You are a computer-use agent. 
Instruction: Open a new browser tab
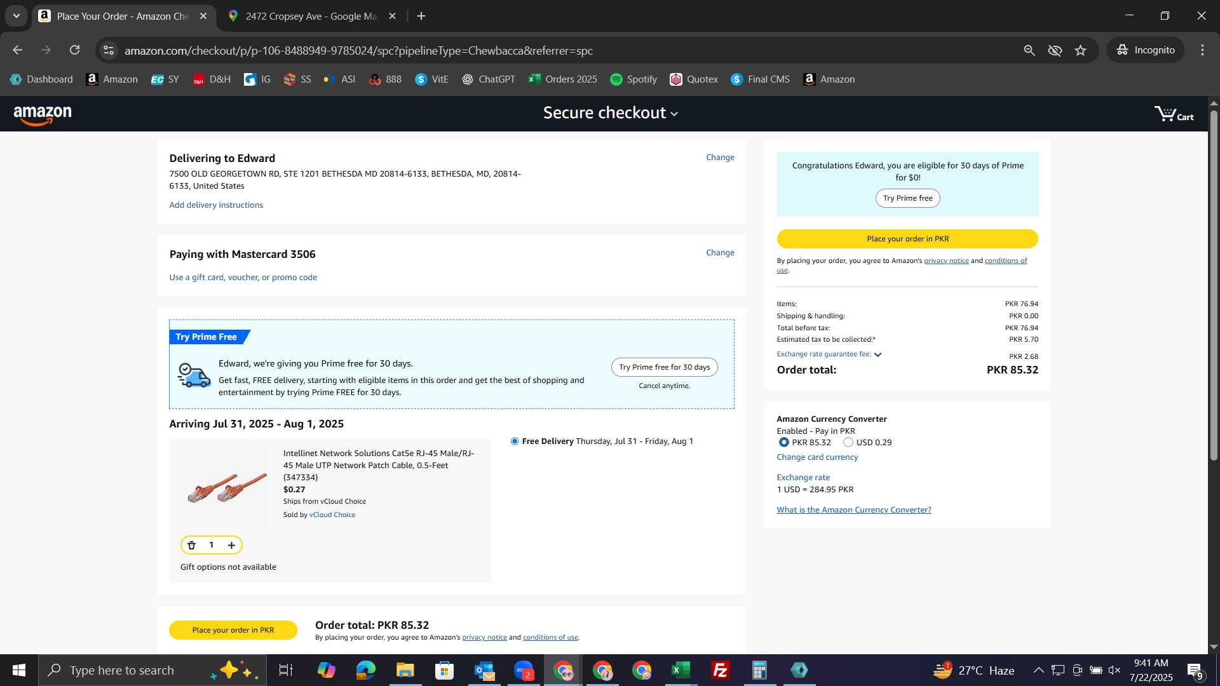(x=421, y=16)
